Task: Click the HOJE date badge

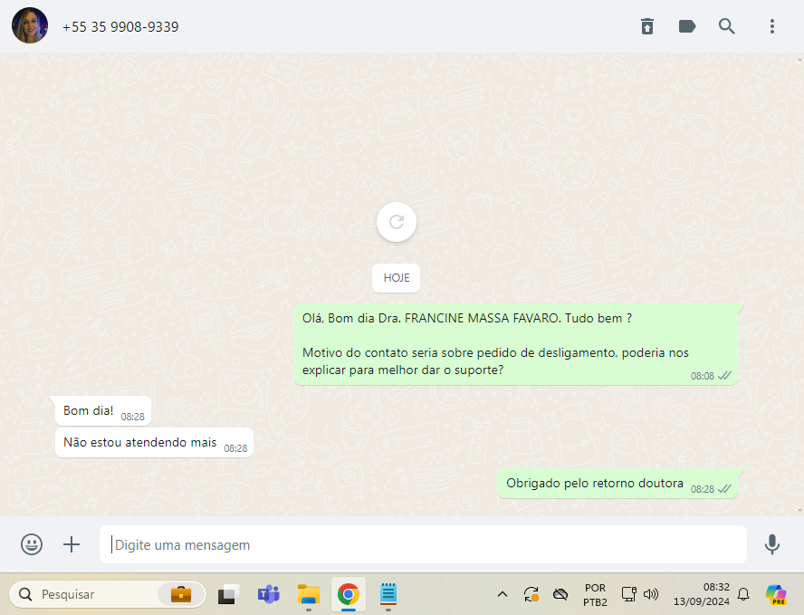Action: tap(396, 278)
